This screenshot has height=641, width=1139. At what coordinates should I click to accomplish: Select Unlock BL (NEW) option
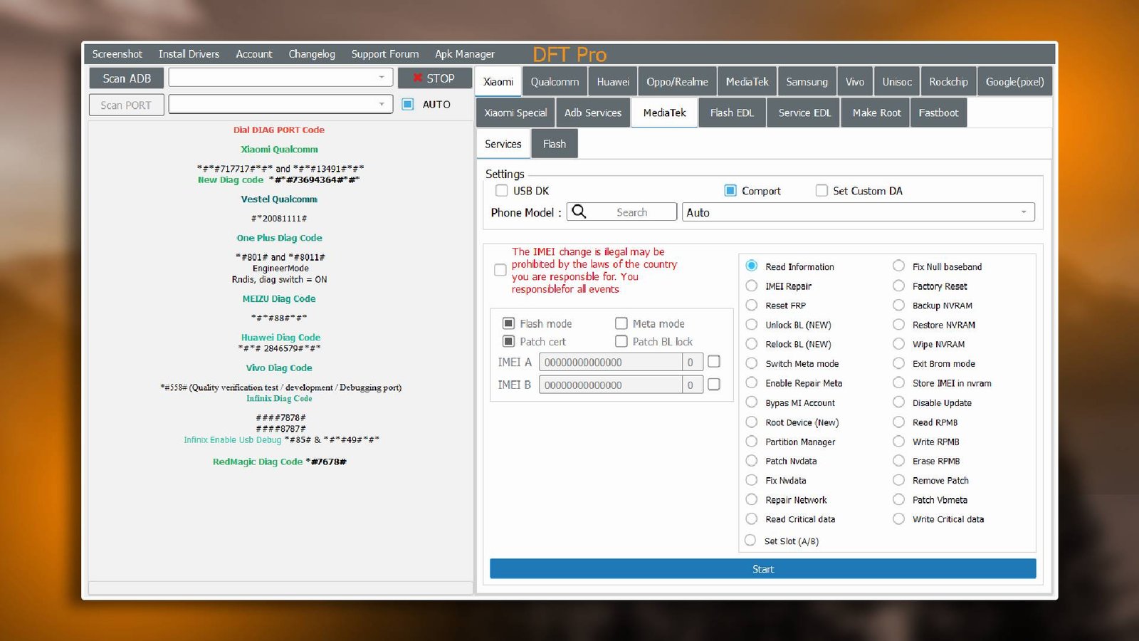coord(752,325)
